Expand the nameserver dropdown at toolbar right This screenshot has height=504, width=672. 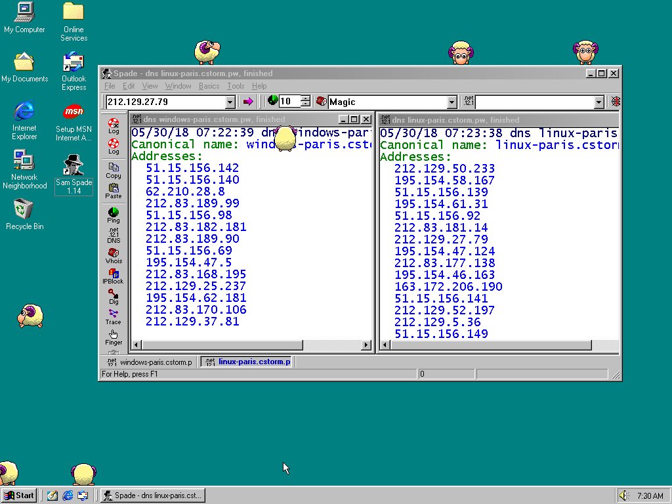[599, 102]
